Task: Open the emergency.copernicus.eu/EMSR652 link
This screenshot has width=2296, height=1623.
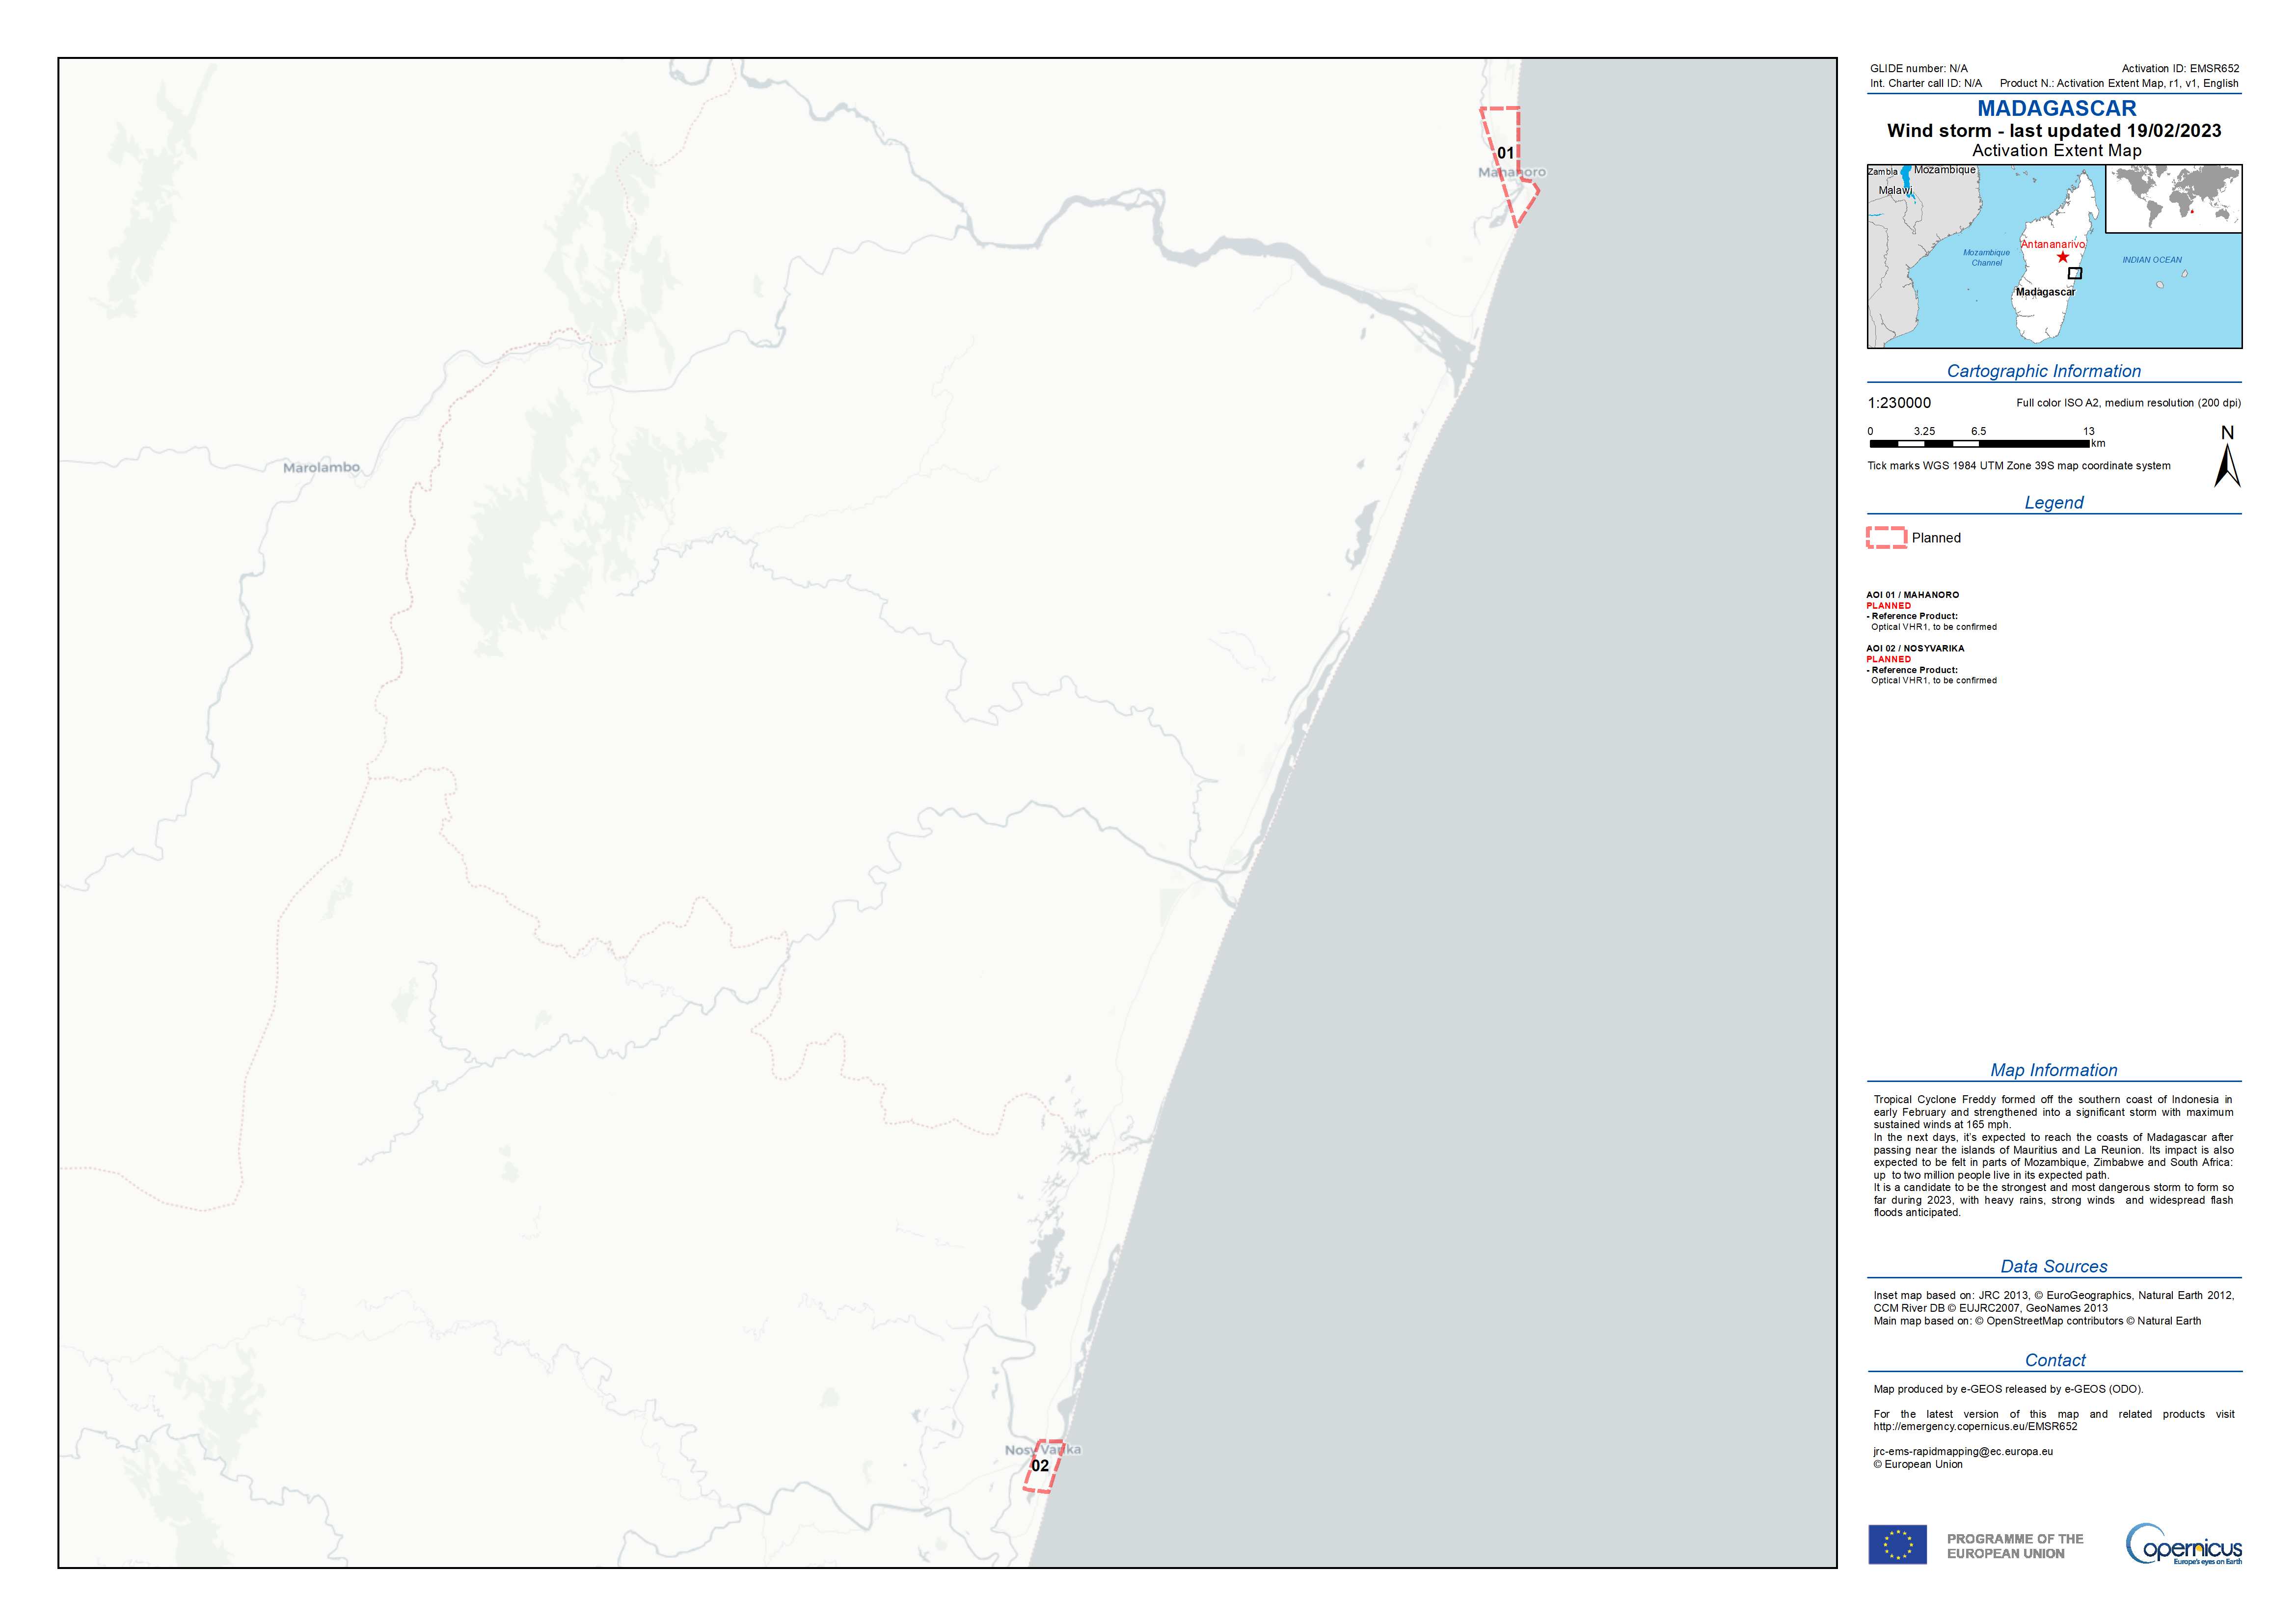Action: pos(1975,1427)
